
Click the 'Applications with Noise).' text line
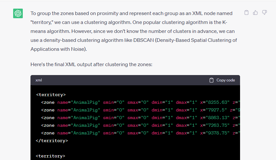click(59, 49)
